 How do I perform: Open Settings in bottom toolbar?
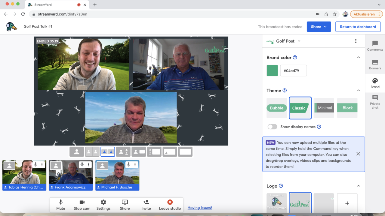pos(103,205)
